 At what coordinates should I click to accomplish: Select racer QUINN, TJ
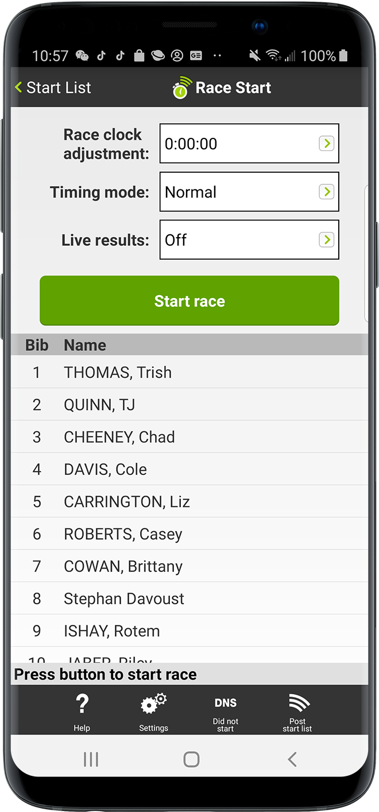pos(189,405)
